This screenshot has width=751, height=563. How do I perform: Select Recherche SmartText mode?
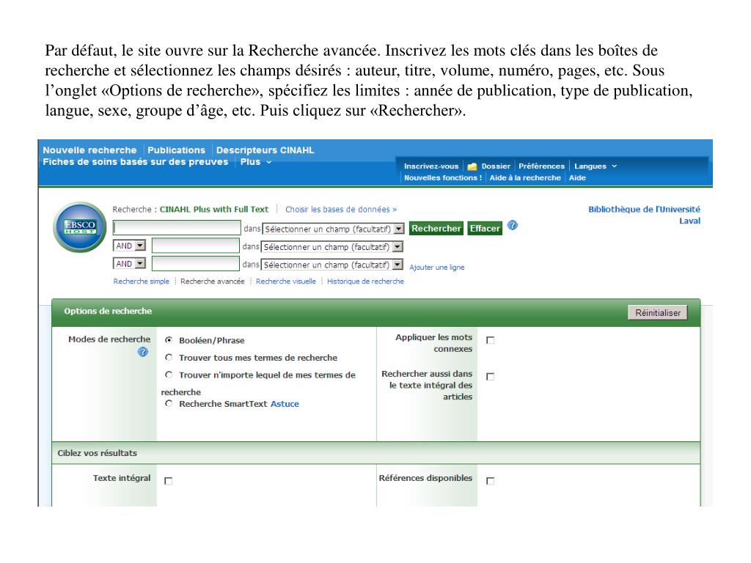[169, 404]
